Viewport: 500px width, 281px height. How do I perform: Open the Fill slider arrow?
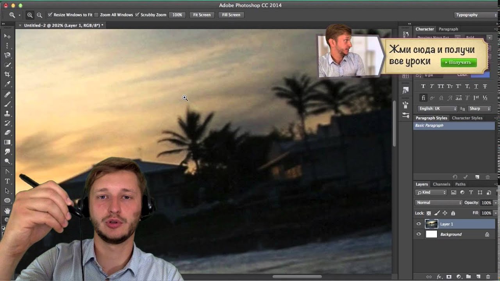tap(496, 213)
